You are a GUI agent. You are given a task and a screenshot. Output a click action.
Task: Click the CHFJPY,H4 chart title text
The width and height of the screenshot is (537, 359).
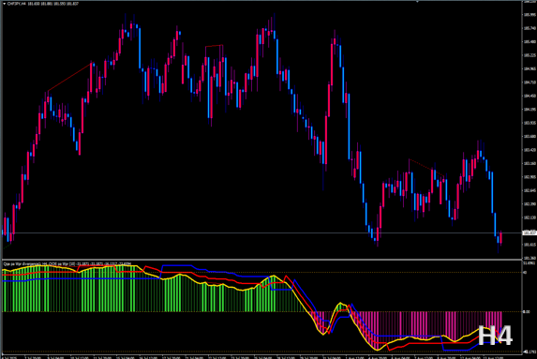coord(17,4)
